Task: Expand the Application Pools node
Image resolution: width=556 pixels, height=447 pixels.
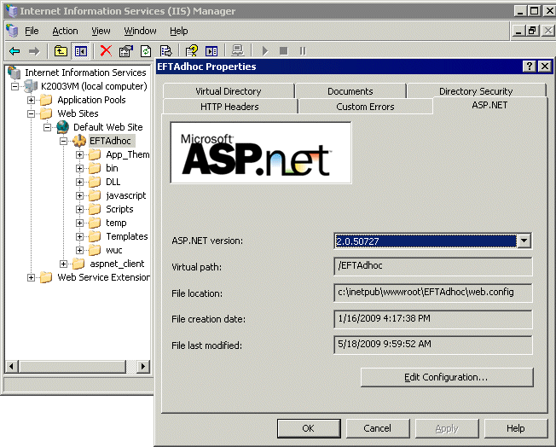Action: click(x=32, y=100)
